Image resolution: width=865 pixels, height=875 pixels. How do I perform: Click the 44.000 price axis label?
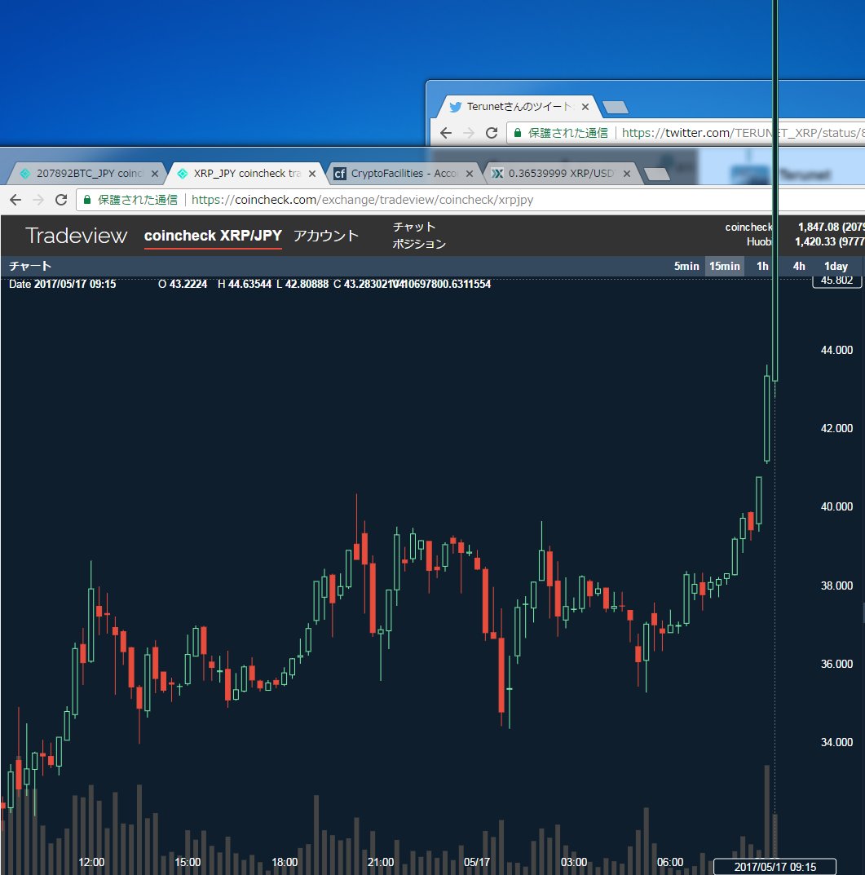[x=836, y=350]
